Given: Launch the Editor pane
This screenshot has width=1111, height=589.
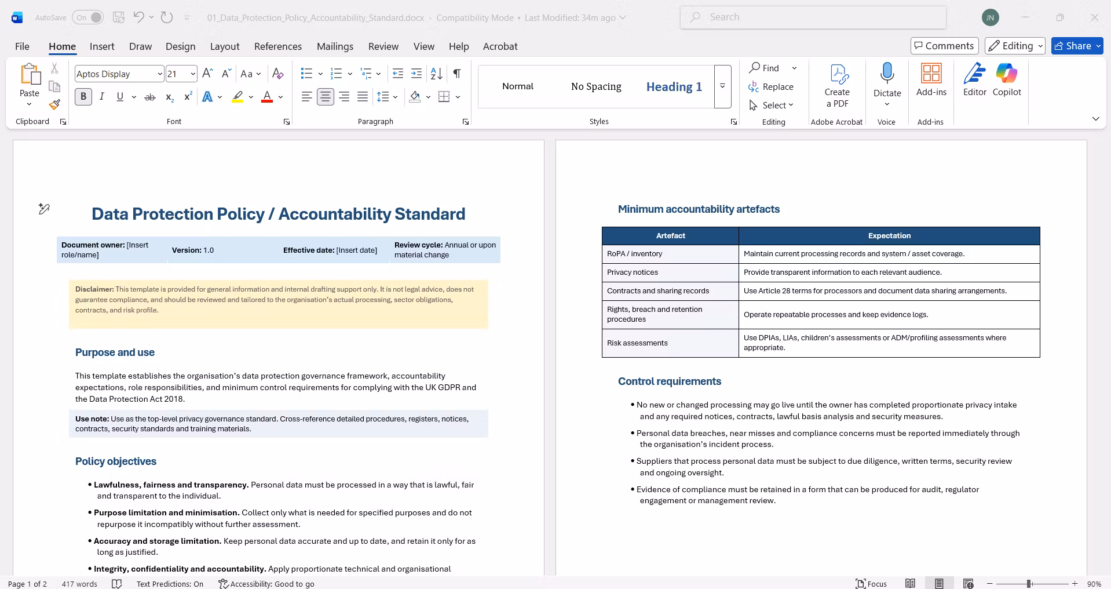Looking at the screenshot, I should (x=975, y=80).
